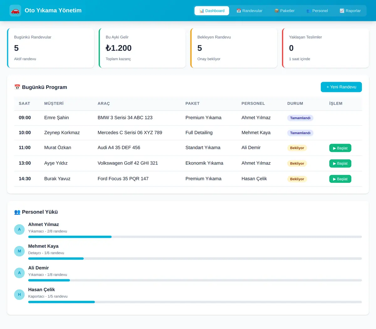Go to the Paketler tab
The height and width of the screenshot is (329, 376).
[x=284, y=11]
